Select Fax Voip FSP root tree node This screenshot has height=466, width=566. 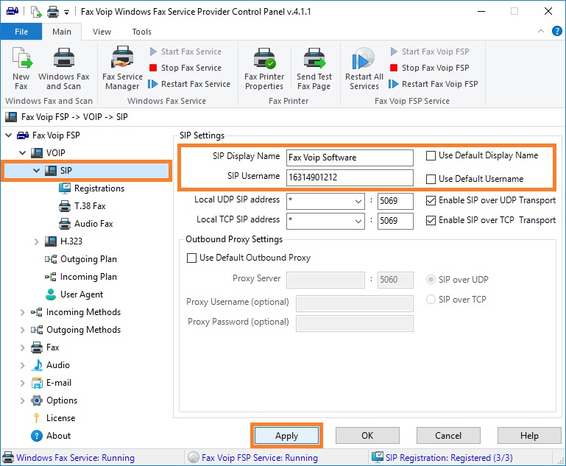tap(56, 135)
